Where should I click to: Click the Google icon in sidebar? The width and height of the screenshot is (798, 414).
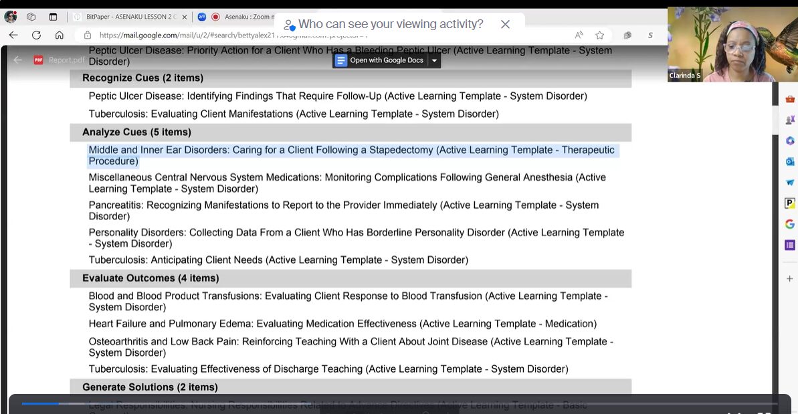(790, 224)
